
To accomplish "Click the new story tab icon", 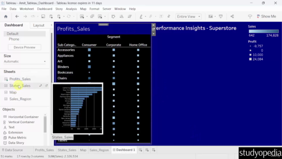I will tap(154, 150).
